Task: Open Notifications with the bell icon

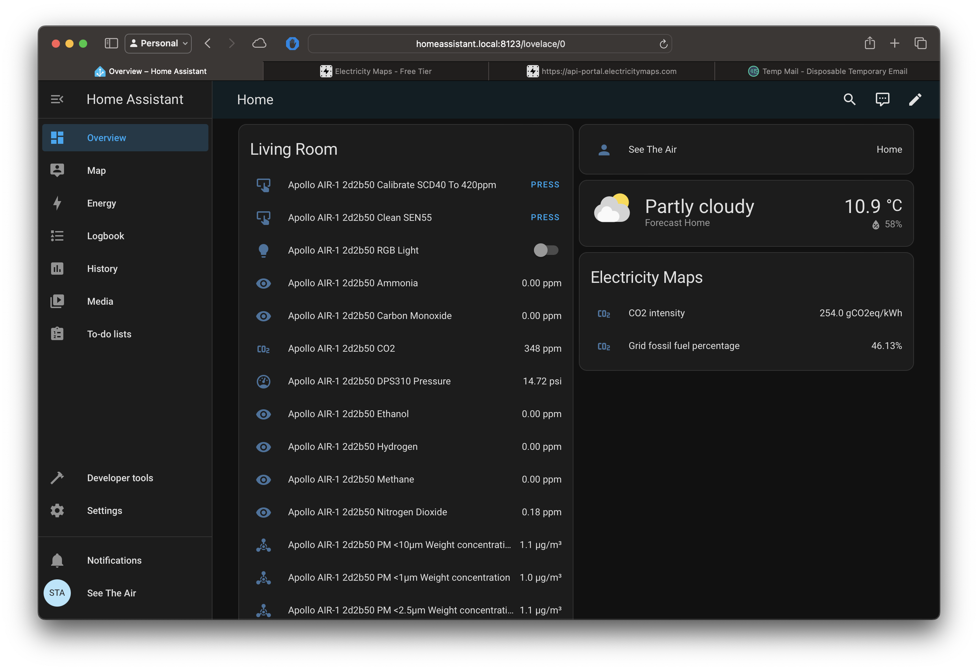Action: click(x=57, y=560)
